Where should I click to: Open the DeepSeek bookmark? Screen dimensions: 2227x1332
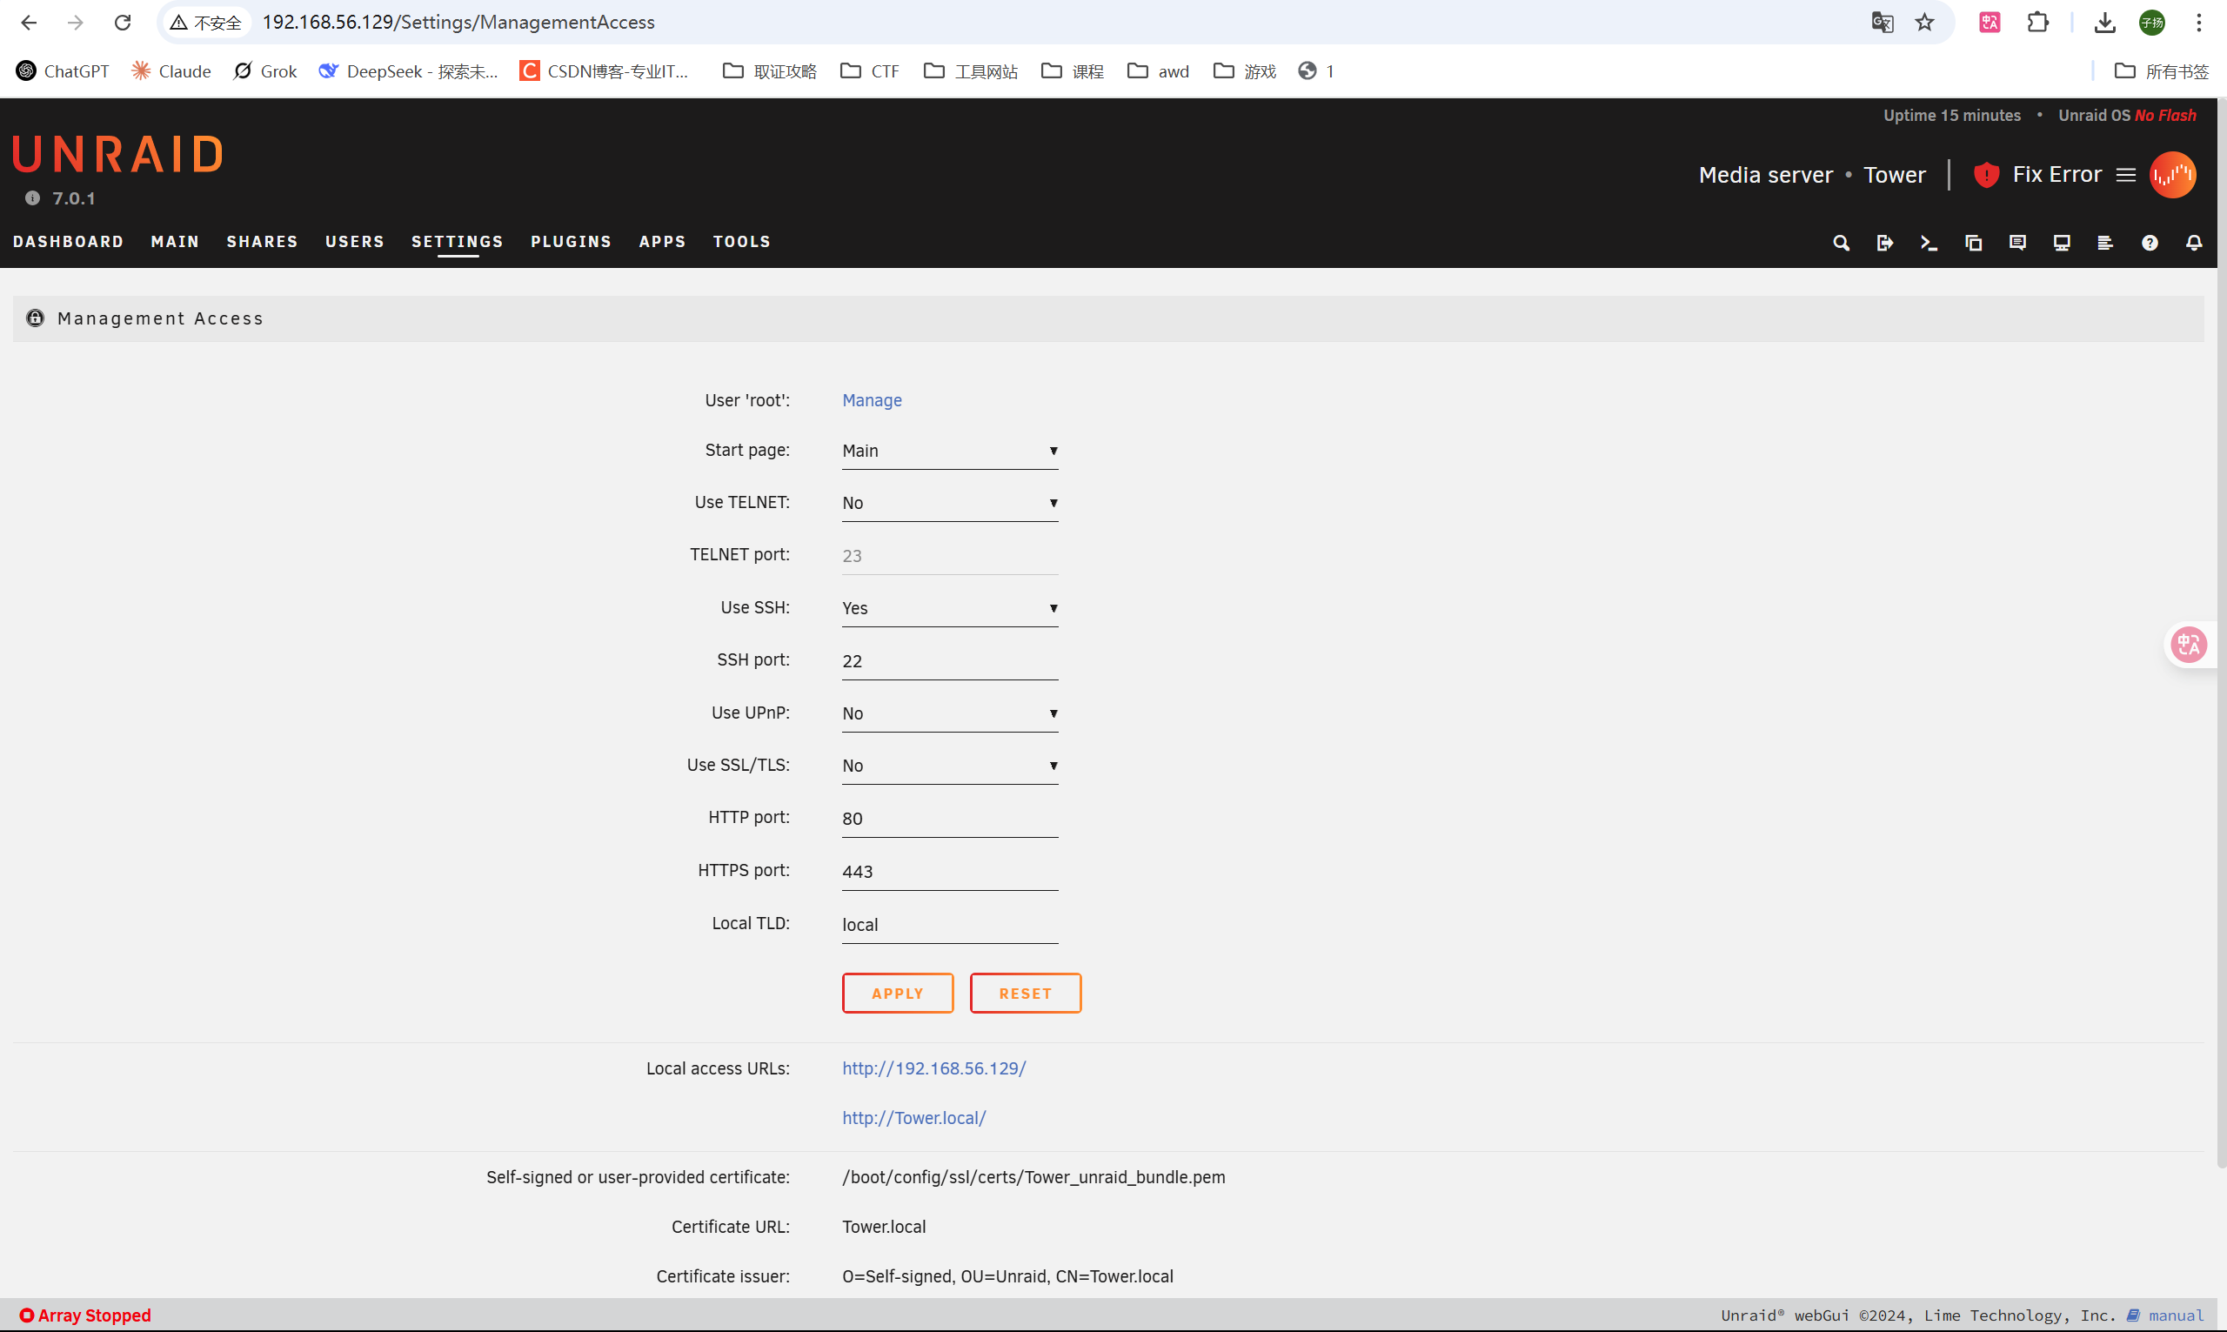pos(408,71)
